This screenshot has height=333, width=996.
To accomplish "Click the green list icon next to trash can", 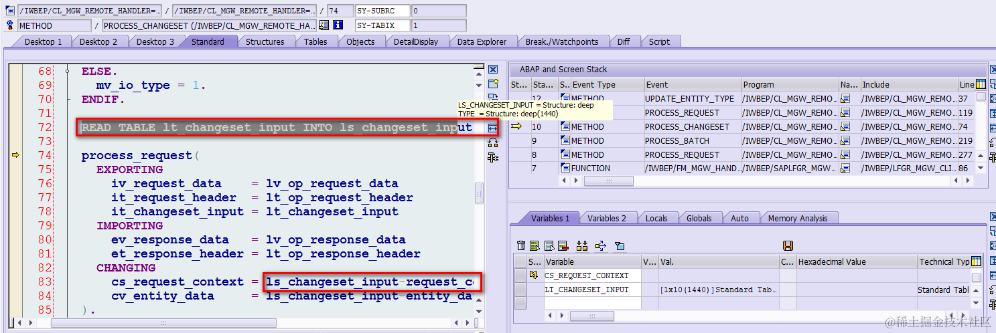I will tap(535, 246).
